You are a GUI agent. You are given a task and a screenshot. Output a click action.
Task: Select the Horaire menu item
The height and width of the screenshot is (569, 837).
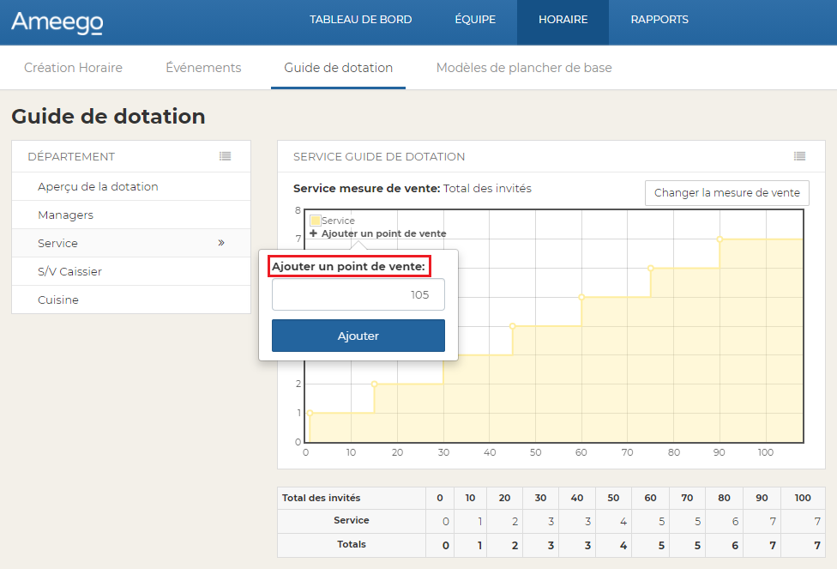coord(563,20)
